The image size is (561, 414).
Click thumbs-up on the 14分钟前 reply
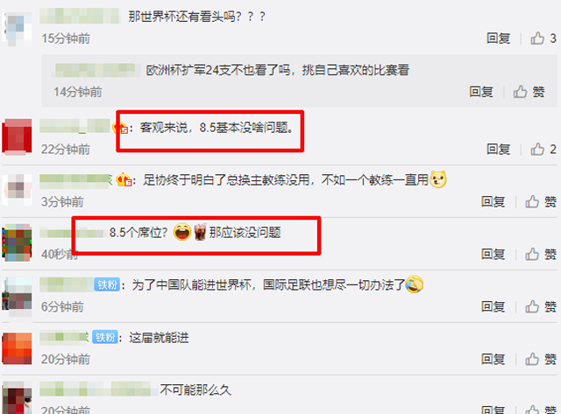tap(529, 92)
